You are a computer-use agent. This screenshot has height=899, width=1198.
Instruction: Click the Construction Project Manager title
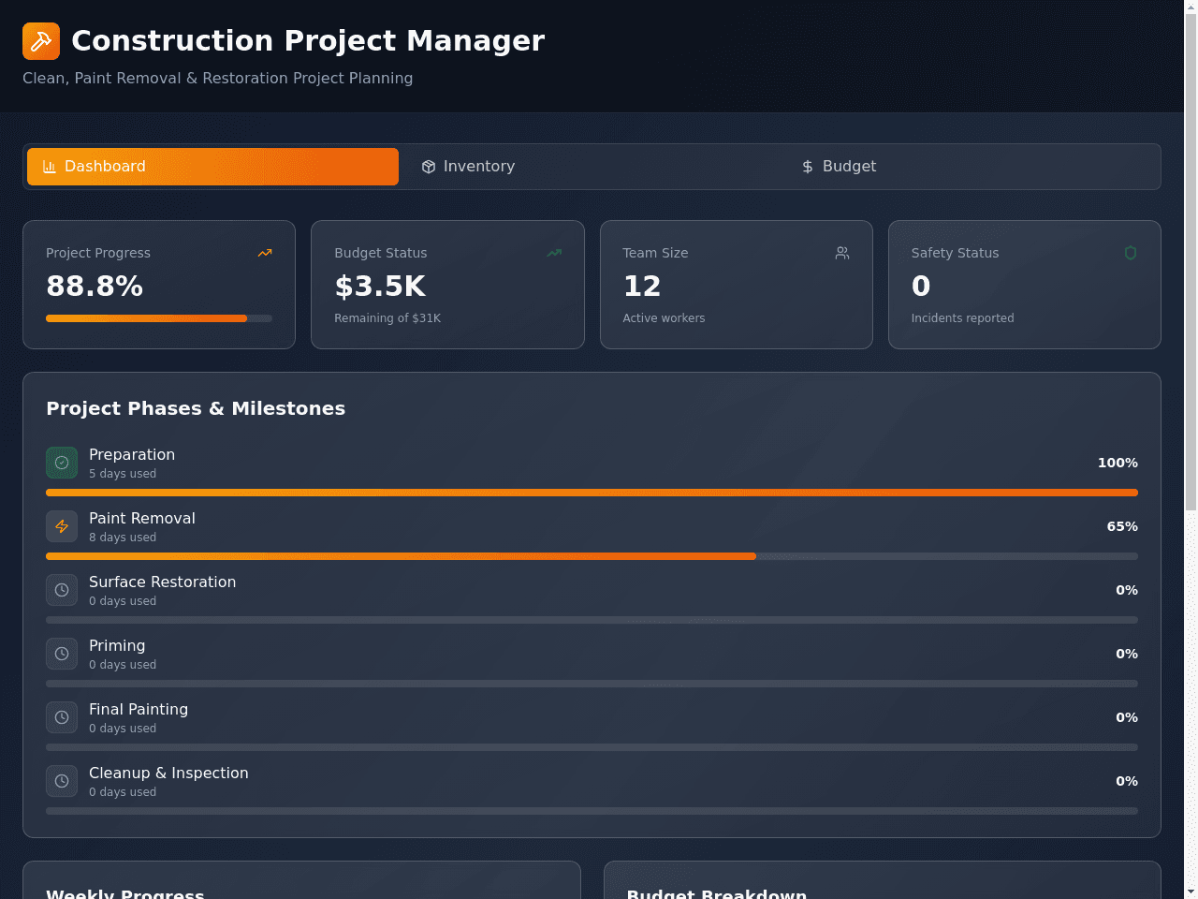308,40
